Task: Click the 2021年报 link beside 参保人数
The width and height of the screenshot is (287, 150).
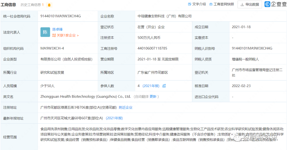Action: click(x=151, y=86)
